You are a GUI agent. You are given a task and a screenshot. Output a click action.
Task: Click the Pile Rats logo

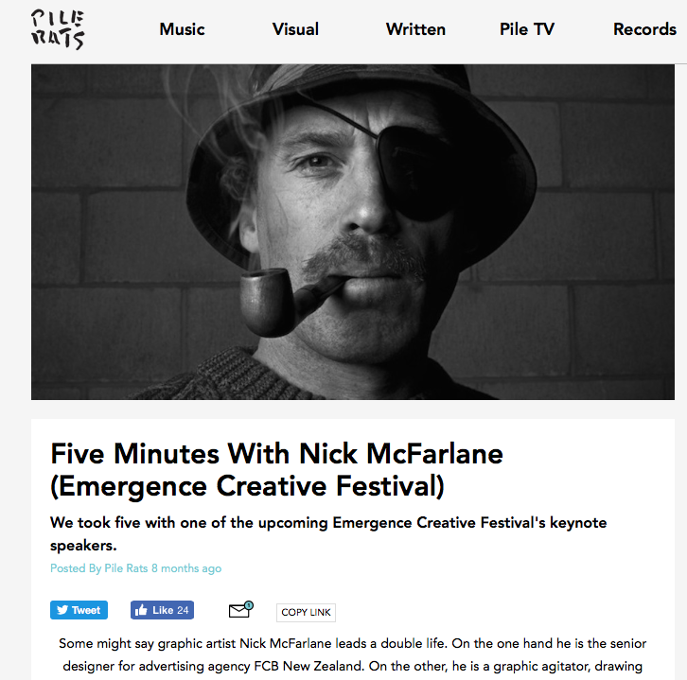58,29
